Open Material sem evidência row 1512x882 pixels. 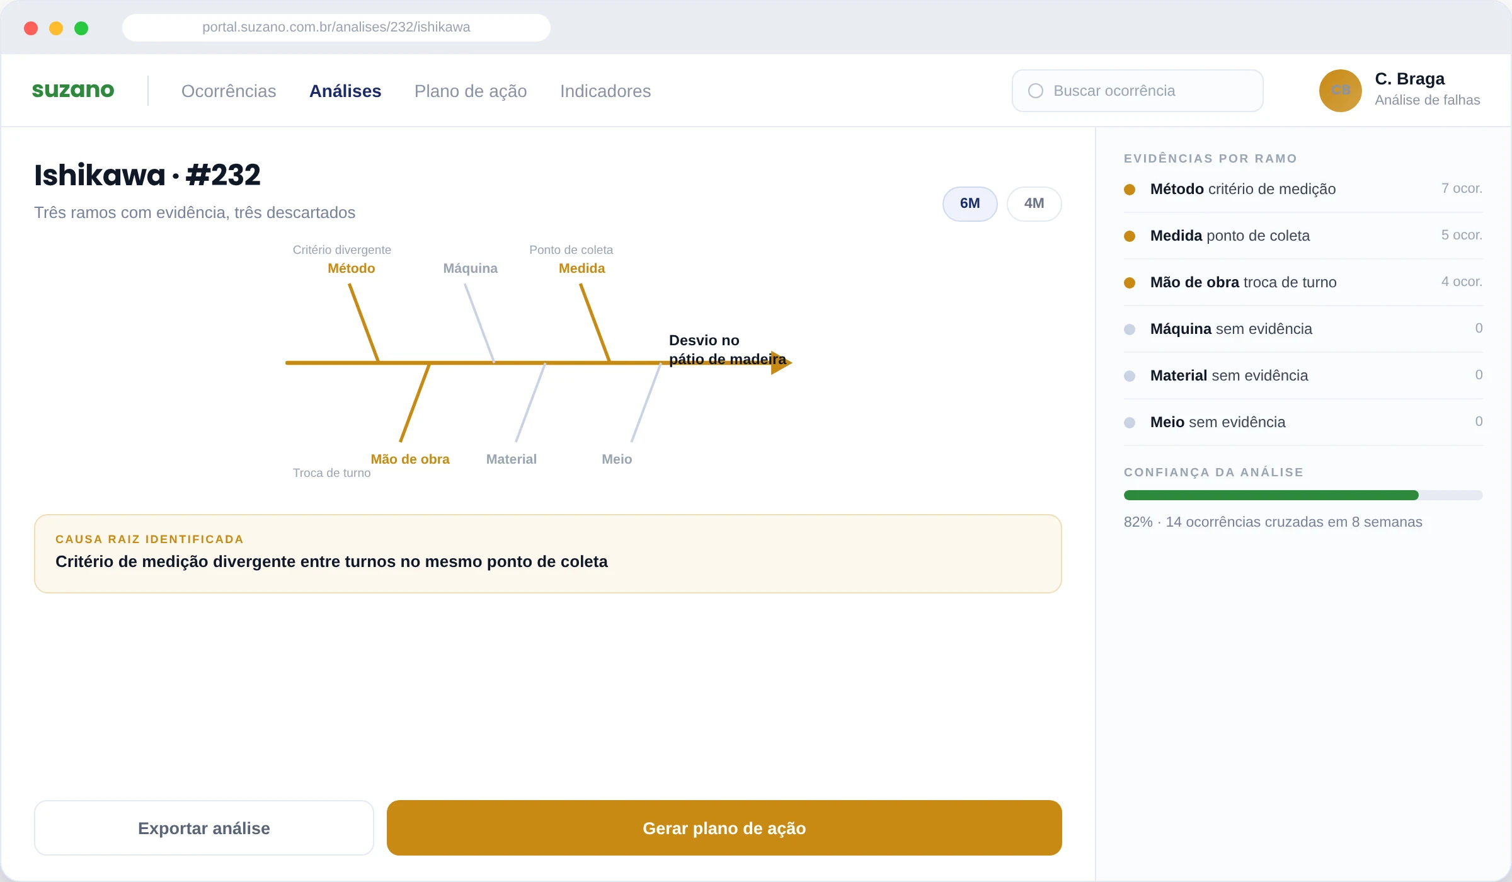click(1303, 375)
